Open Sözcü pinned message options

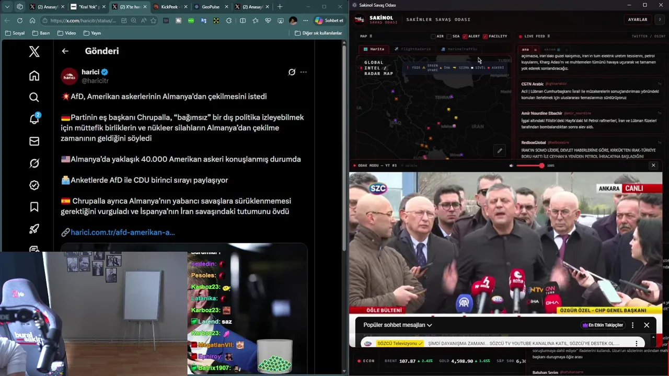pos(636,344)
